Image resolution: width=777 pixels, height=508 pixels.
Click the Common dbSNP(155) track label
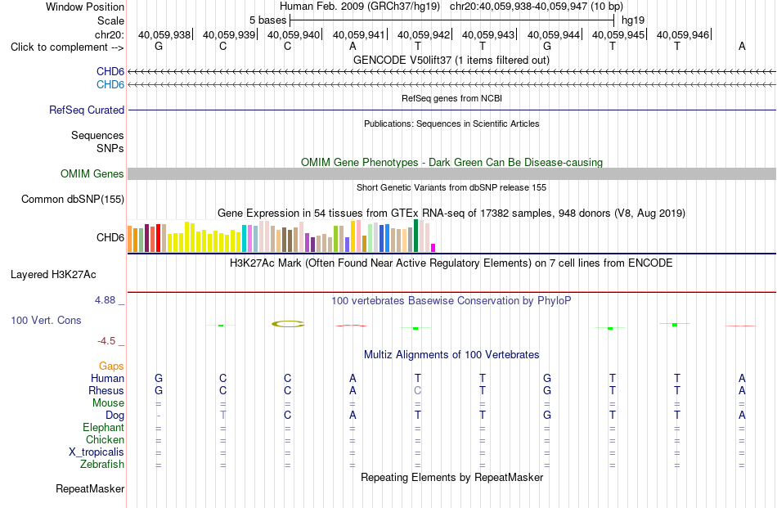pyautogui.click(x=72, y=200)
